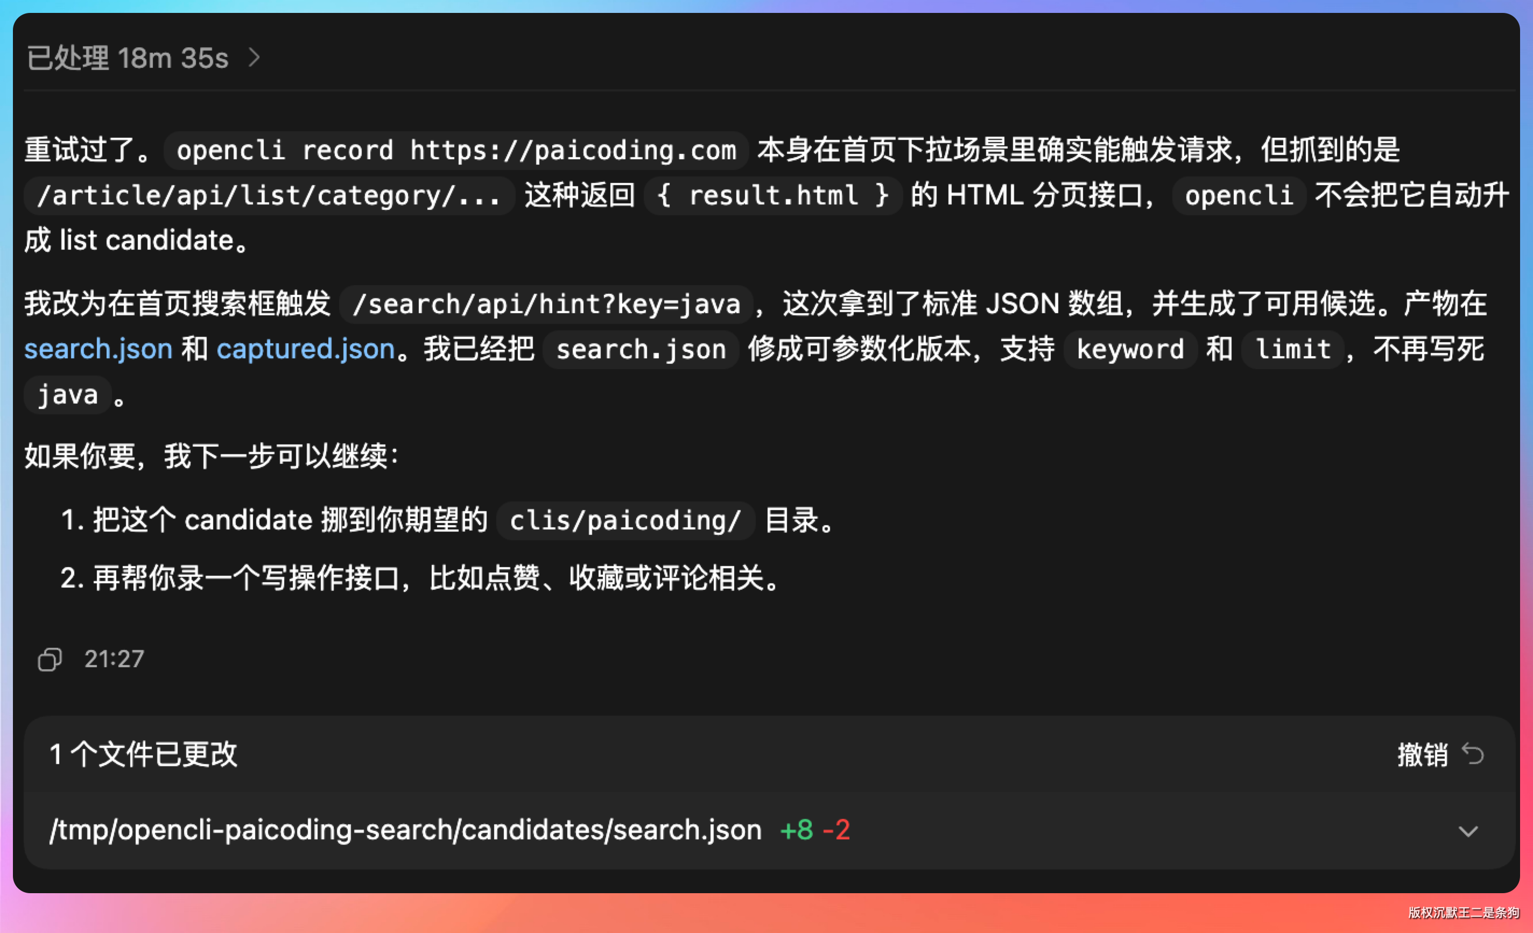1533x933 pixels.
Task: Click the /article/api/list/category/... code snippet
Action: [269, 196]
